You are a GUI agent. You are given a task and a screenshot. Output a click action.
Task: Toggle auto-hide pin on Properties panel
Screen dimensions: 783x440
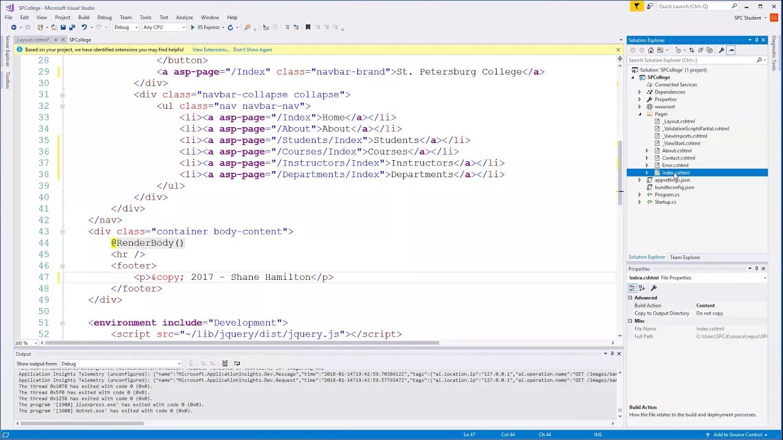tap(756, 268)
